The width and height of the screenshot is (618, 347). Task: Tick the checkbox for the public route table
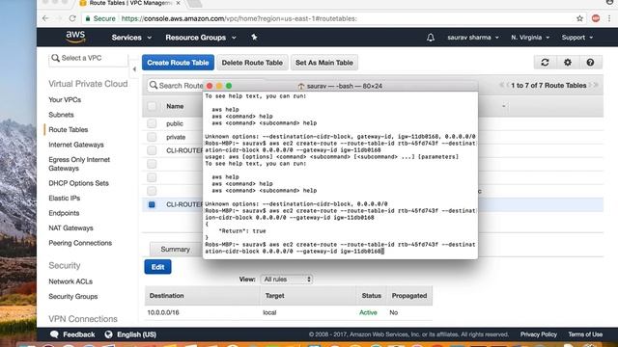pyautogui.click(x=152, y=123)
